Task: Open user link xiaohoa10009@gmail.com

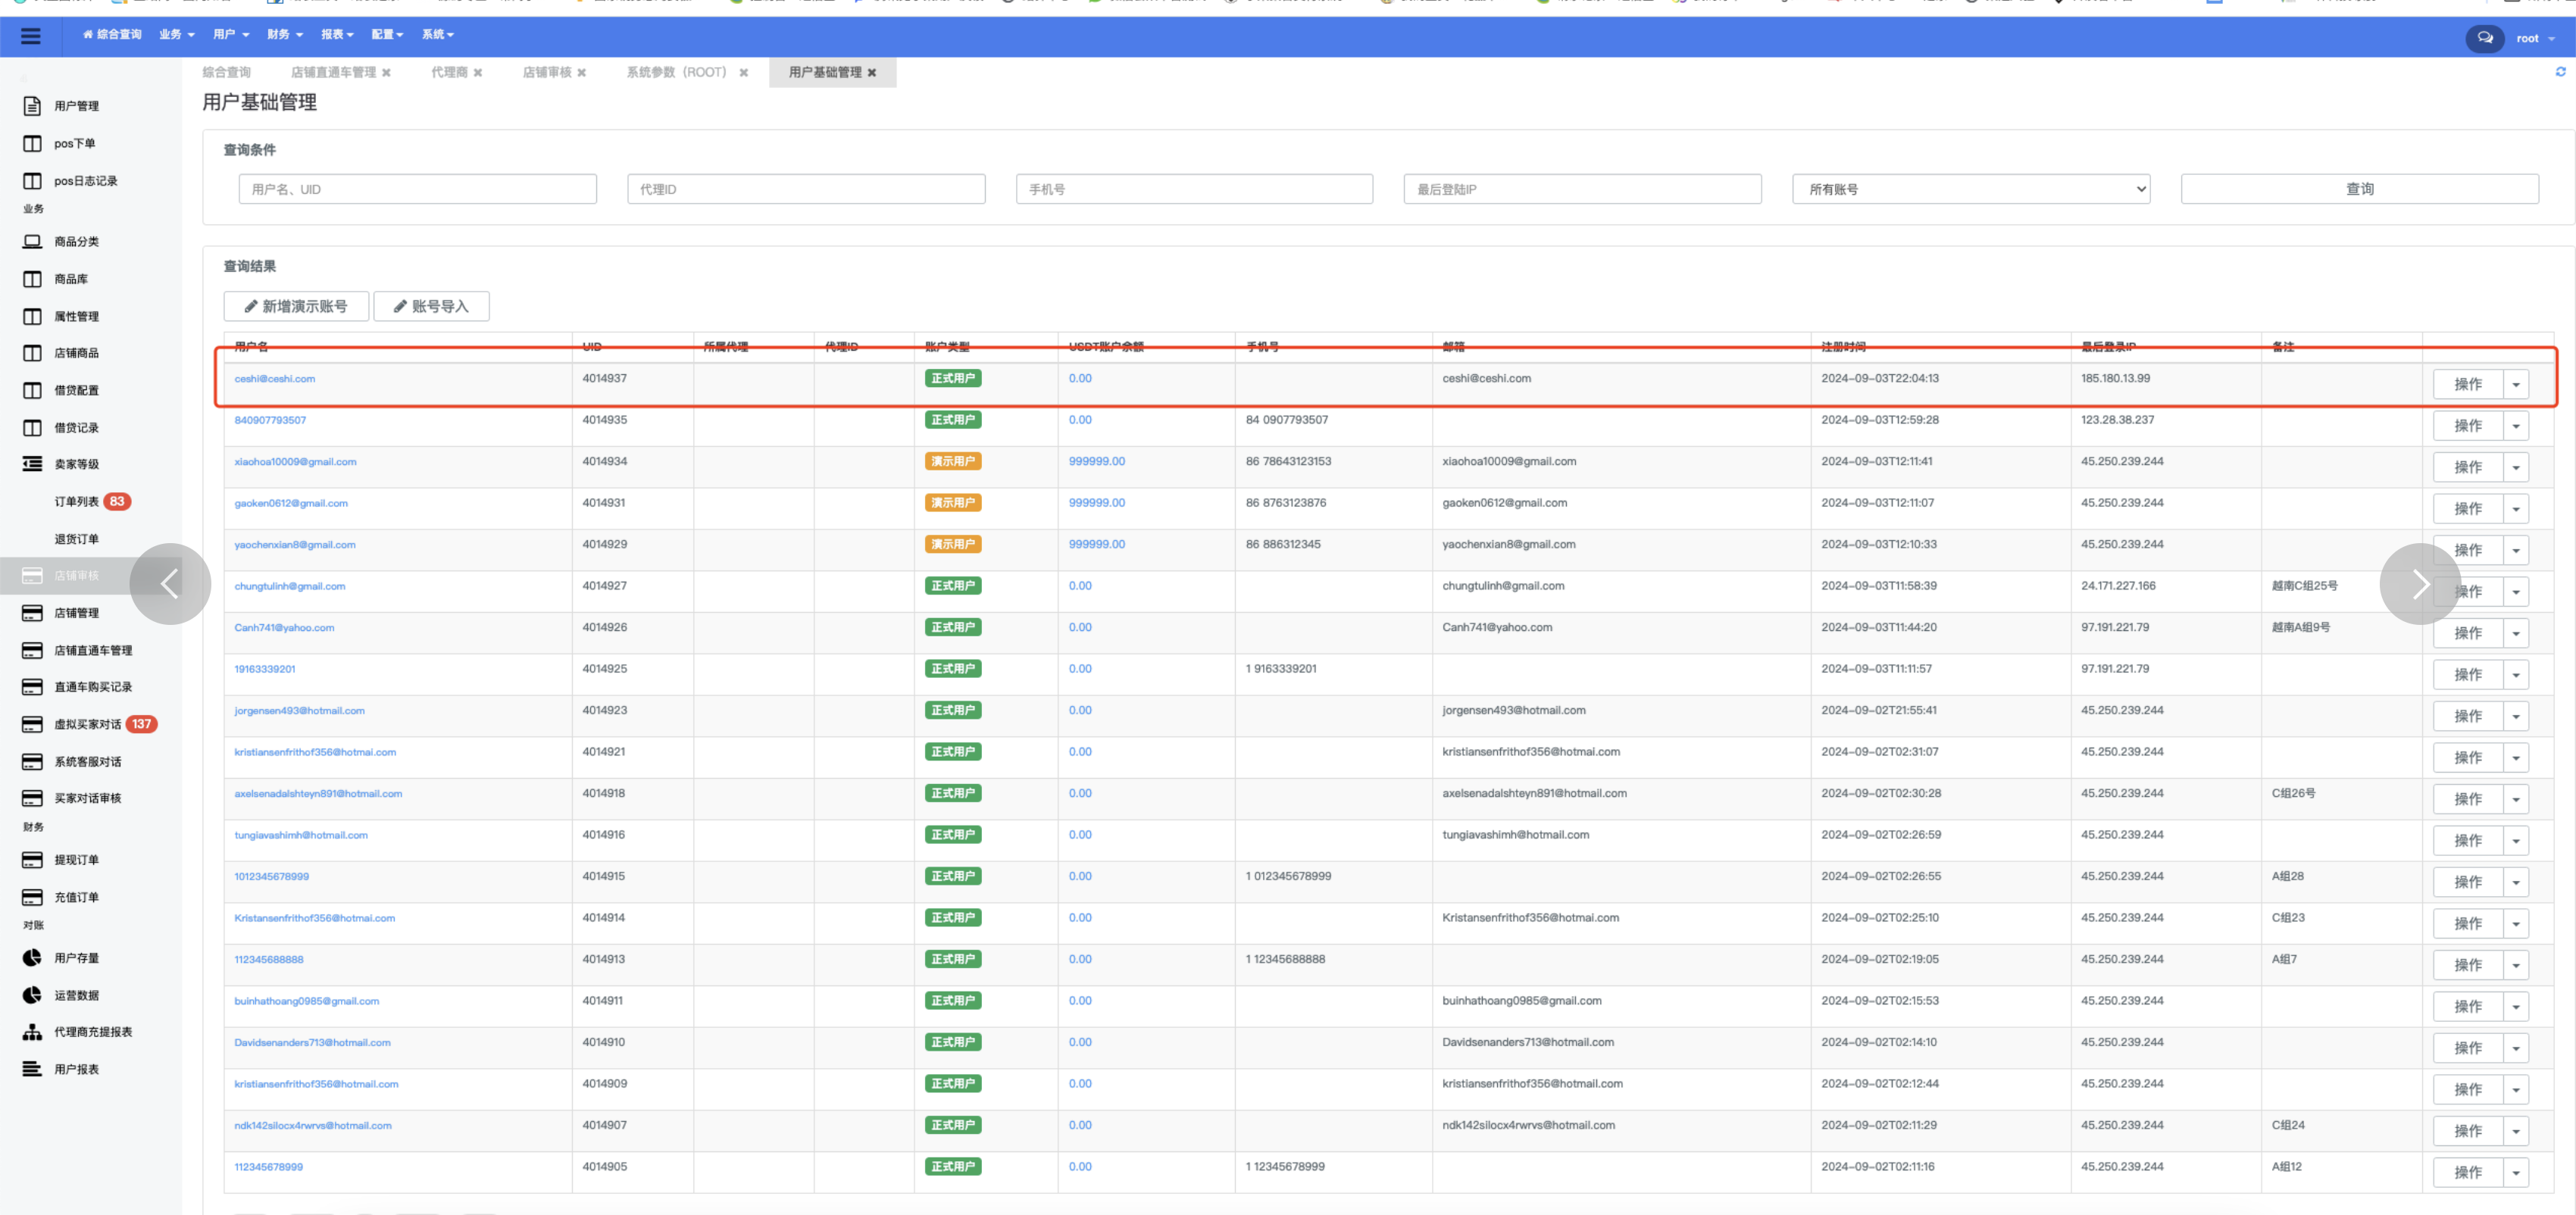Action: click(295, 462)
